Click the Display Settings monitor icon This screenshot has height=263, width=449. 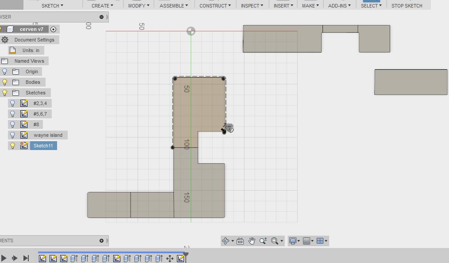[x=293, y=241]
